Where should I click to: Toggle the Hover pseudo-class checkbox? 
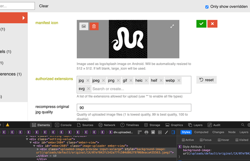click(x=219, y=140)
